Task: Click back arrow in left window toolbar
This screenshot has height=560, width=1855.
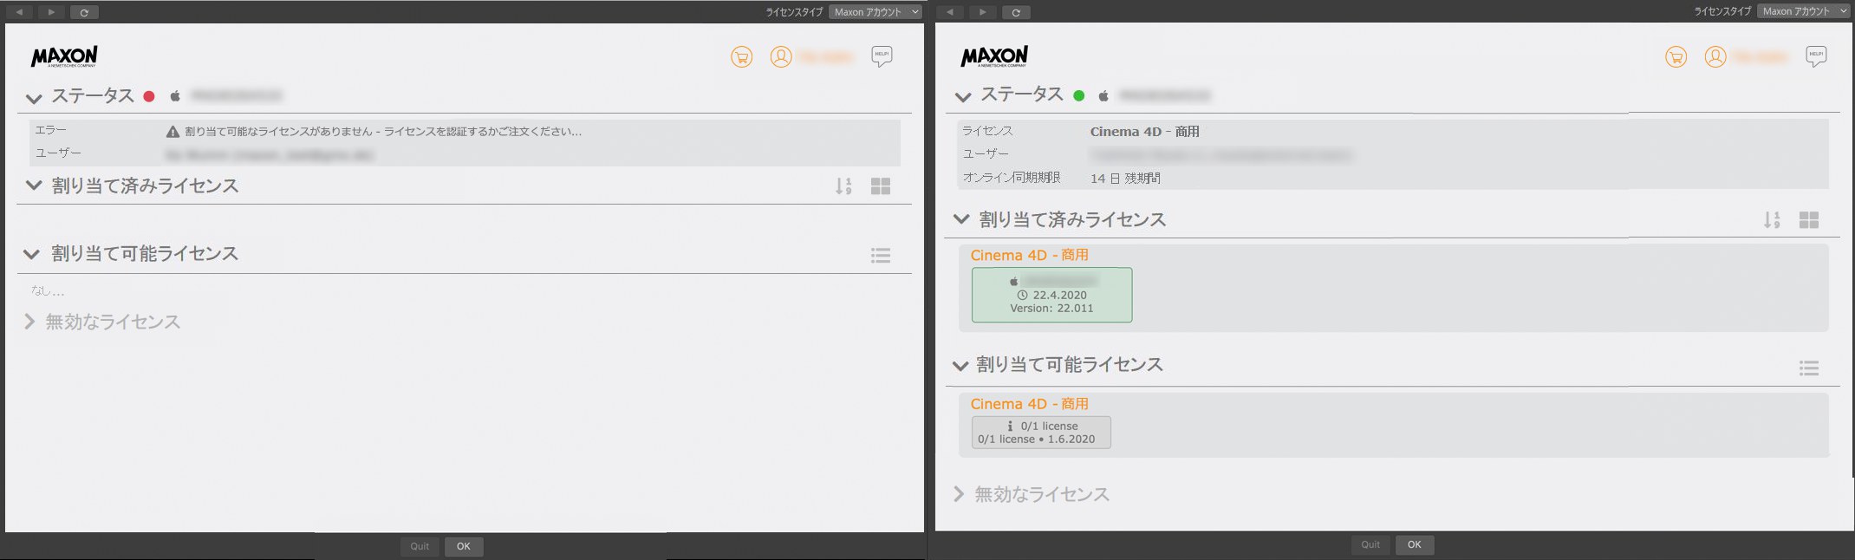Action: tap(19, 12)
